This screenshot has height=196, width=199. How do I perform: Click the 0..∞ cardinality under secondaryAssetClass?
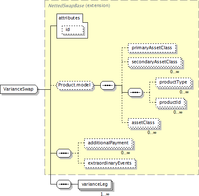[x=175, y=72]
